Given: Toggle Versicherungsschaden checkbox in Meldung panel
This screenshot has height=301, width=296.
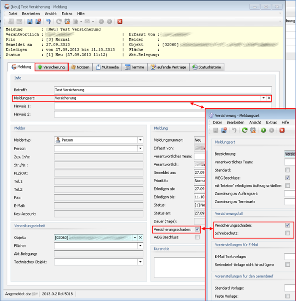Looking at the screenshot, I should coord(197,229).
